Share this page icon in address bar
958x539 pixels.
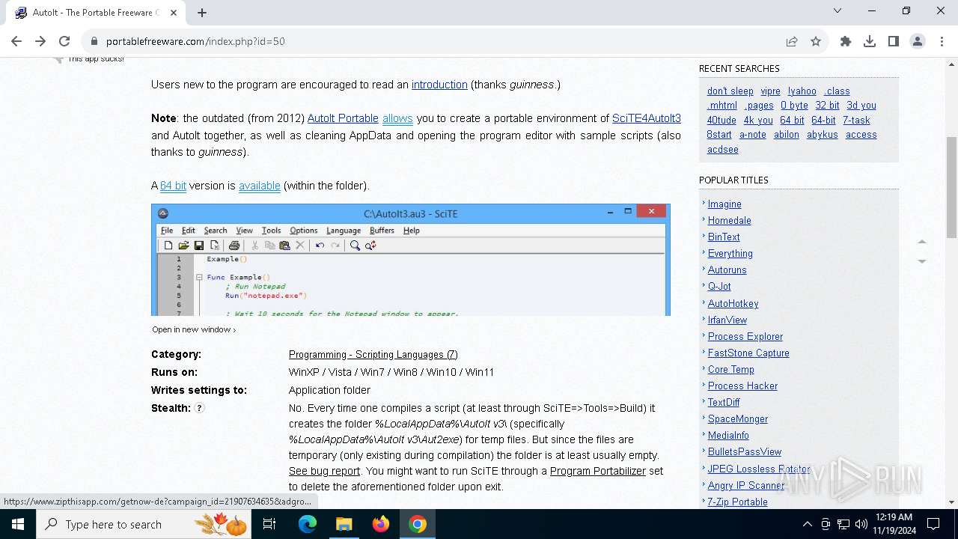(792, 41)
